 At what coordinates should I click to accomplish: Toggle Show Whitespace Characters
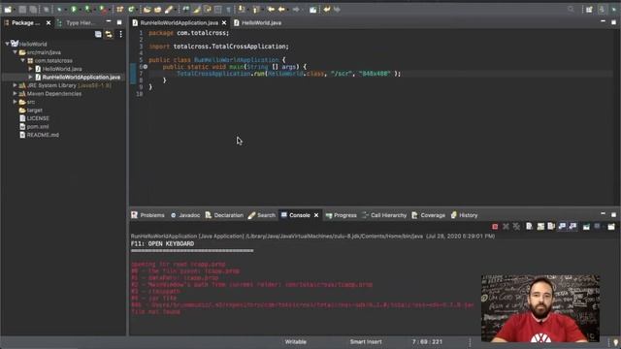[229, 9]
